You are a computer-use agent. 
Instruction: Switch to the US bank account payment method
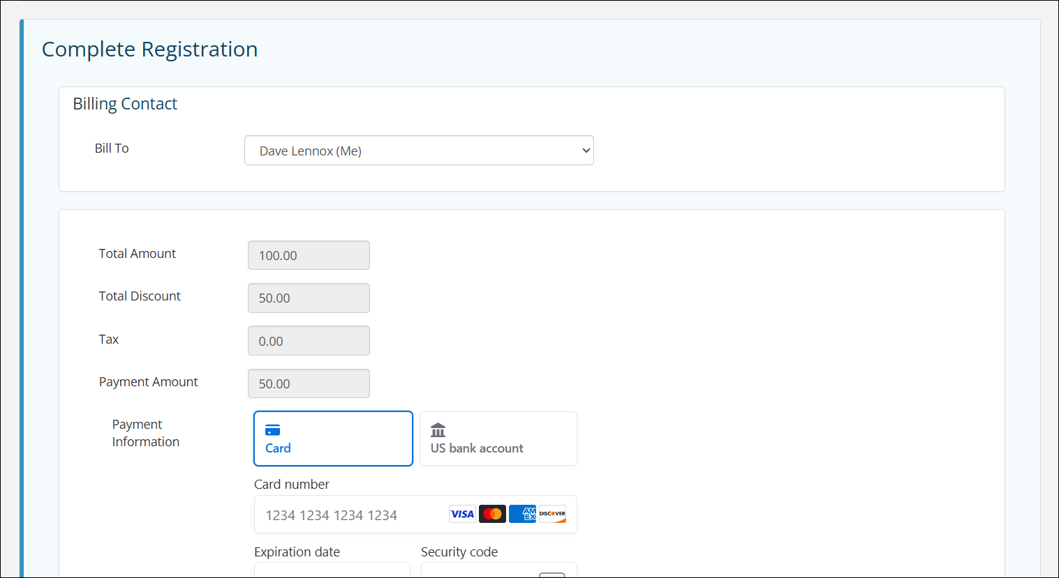[x=498, y=439]
